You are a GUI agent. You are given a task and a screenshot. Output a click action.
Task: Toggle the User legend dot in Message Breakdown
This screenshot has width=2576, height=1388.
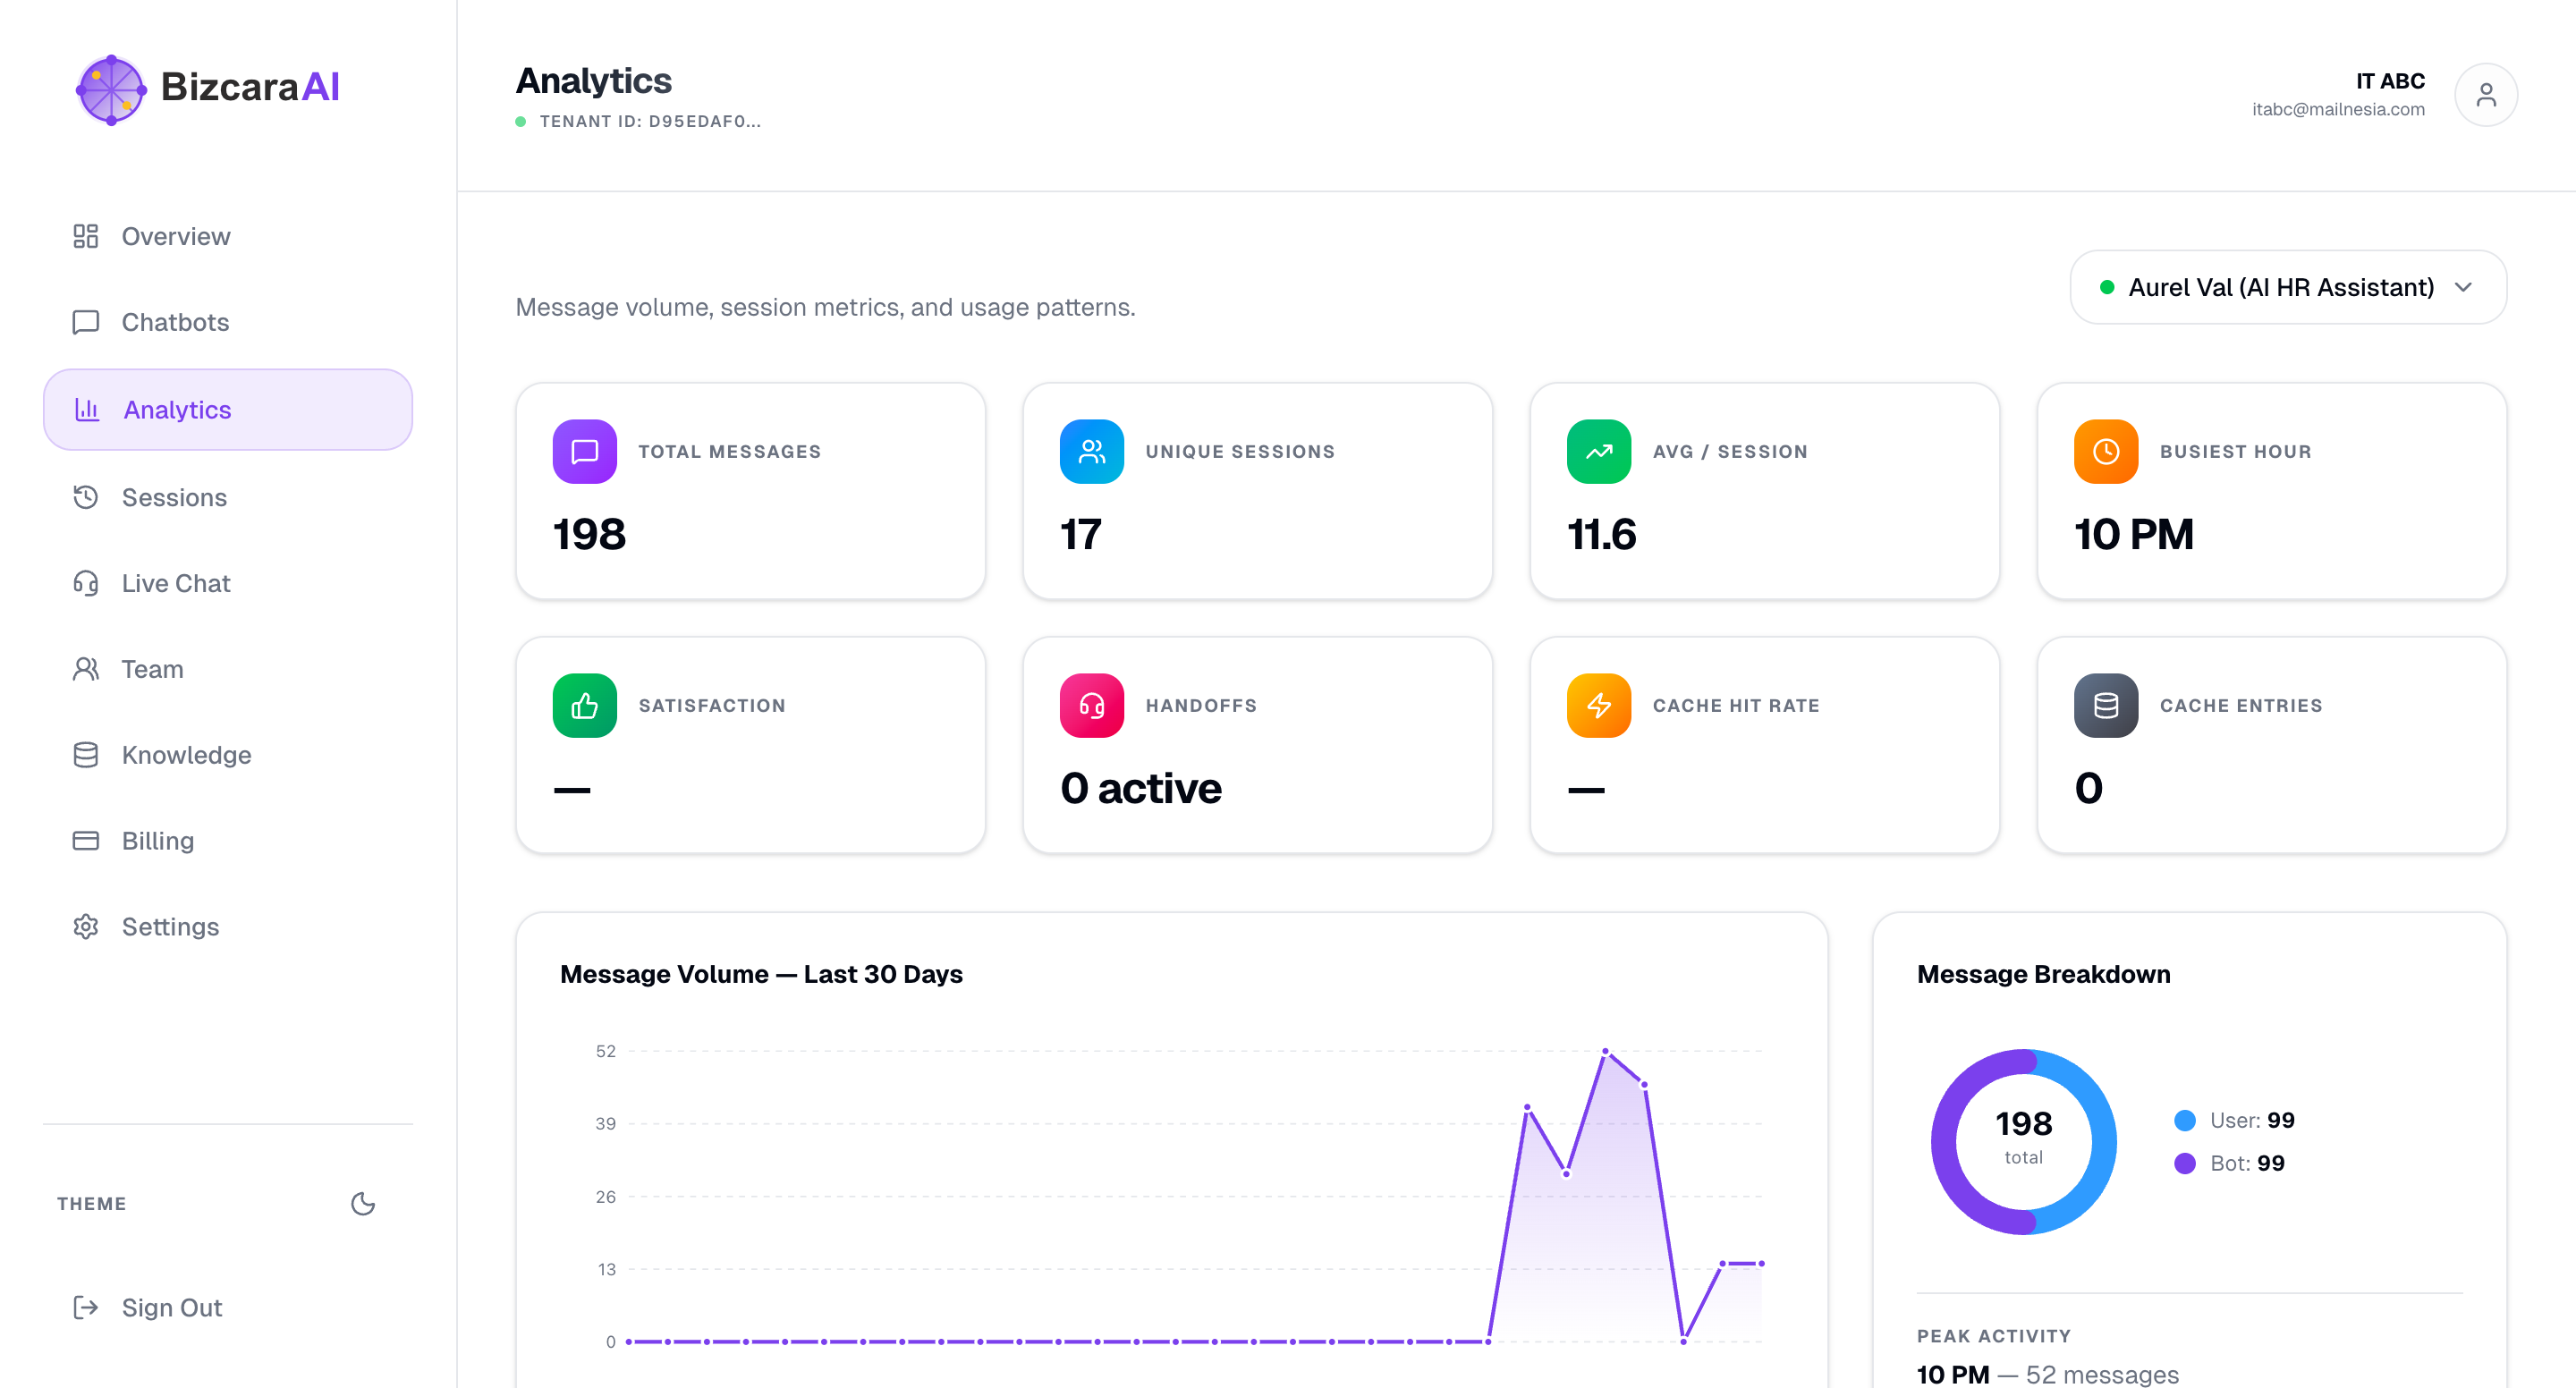2185,1120
